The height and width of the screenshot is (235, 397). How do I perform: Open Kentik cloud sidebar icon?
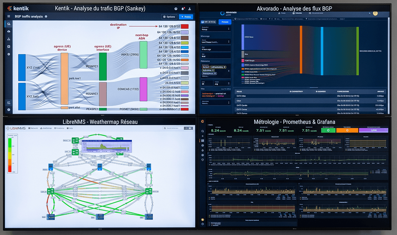(x=9, y=31)
